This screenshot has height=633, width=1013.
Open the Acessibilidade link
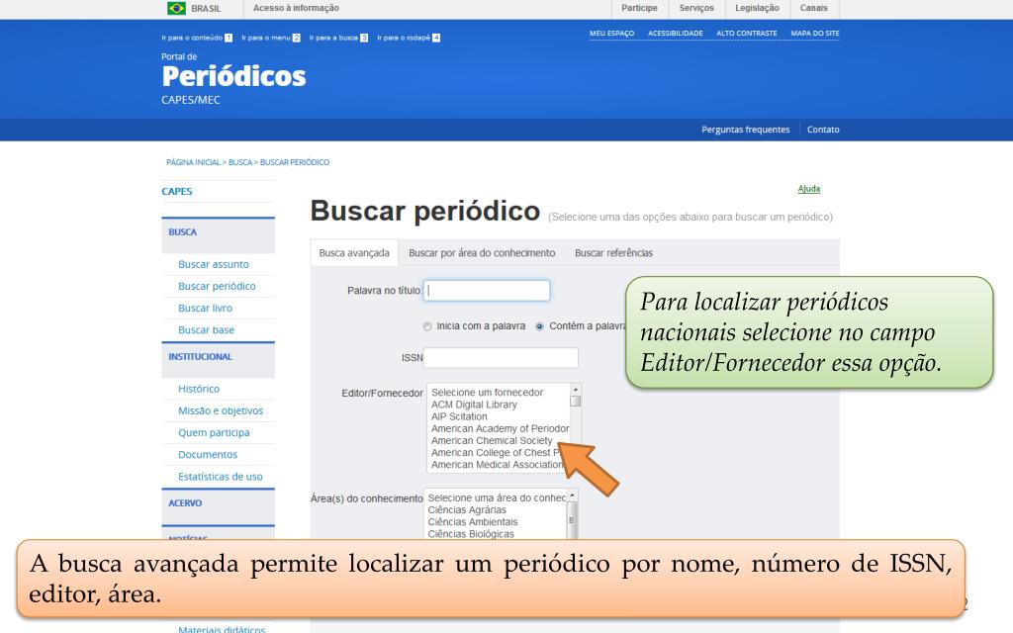675,33
